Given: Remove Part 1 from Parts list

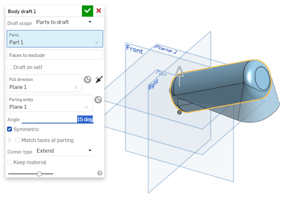Looking at the screenshot, I should tap(97, 42).
